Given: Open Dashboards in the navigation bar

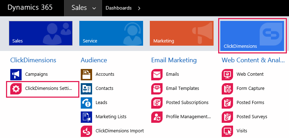Looking at the screenshot, I should tap(119, 8).
